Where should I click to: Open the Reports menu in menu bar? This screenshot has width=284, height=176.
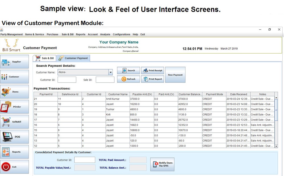pos(81,34)
